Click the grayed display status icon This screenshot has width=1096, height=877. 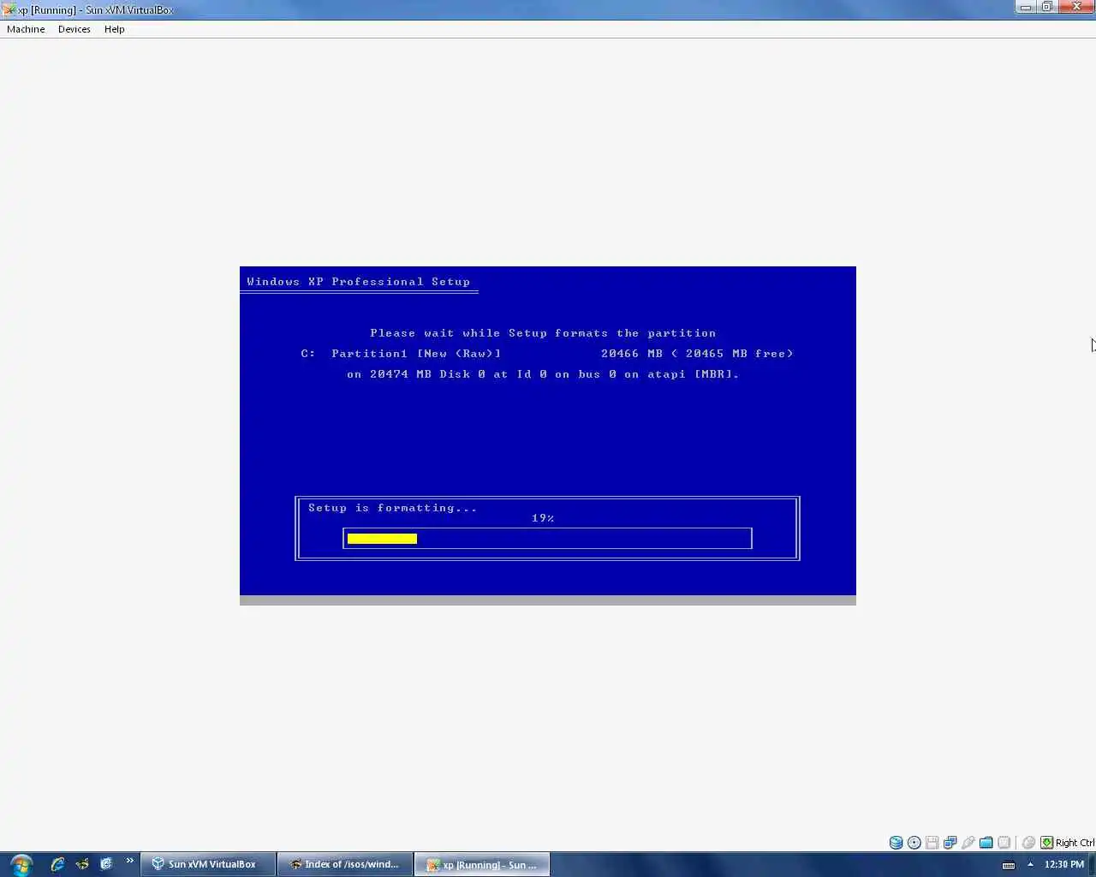point(1004,843)
